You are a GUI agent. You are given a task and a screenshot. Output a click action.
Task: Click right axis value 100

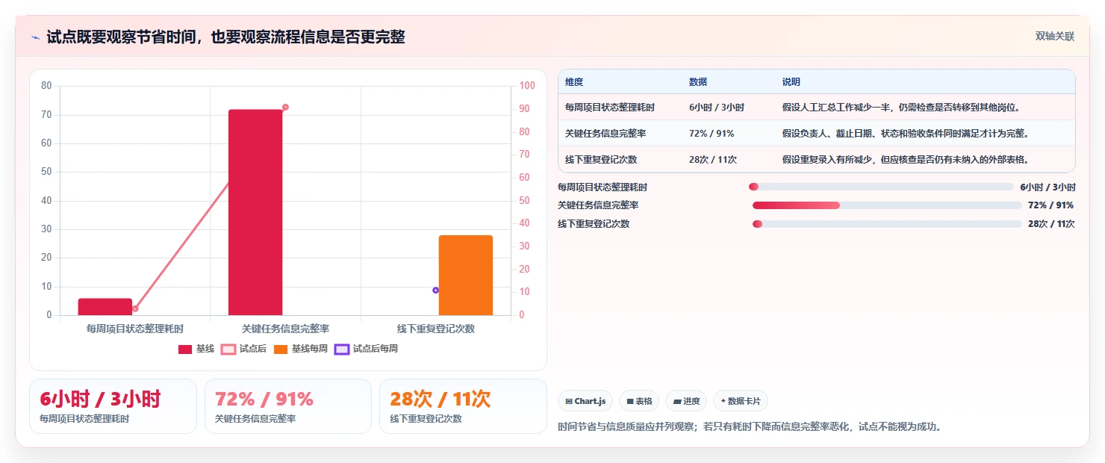[527, 86]
